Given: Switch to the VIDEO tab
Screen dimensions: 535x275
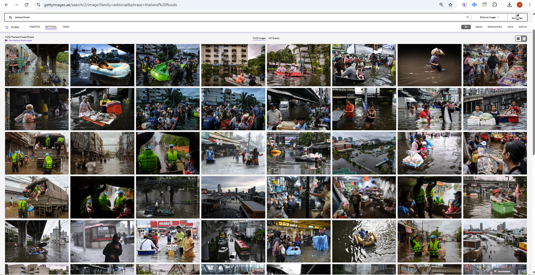Looking at the screenshot, I should (x=66, y=27).
